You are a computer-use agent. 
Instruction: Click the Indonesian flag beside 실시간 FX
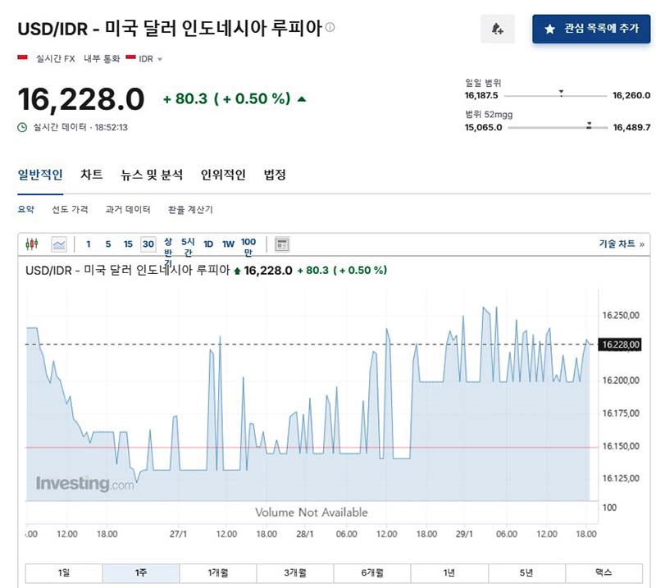coord(23,58)
